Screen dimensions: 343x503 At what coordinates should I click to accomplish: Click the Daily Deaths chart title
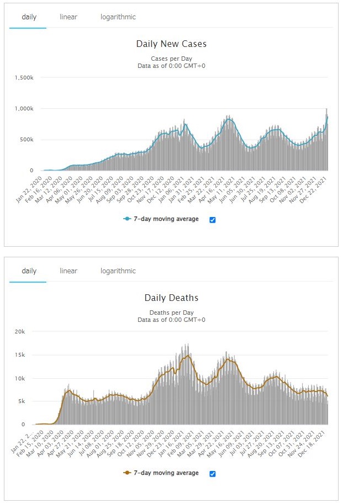(171, 298)
